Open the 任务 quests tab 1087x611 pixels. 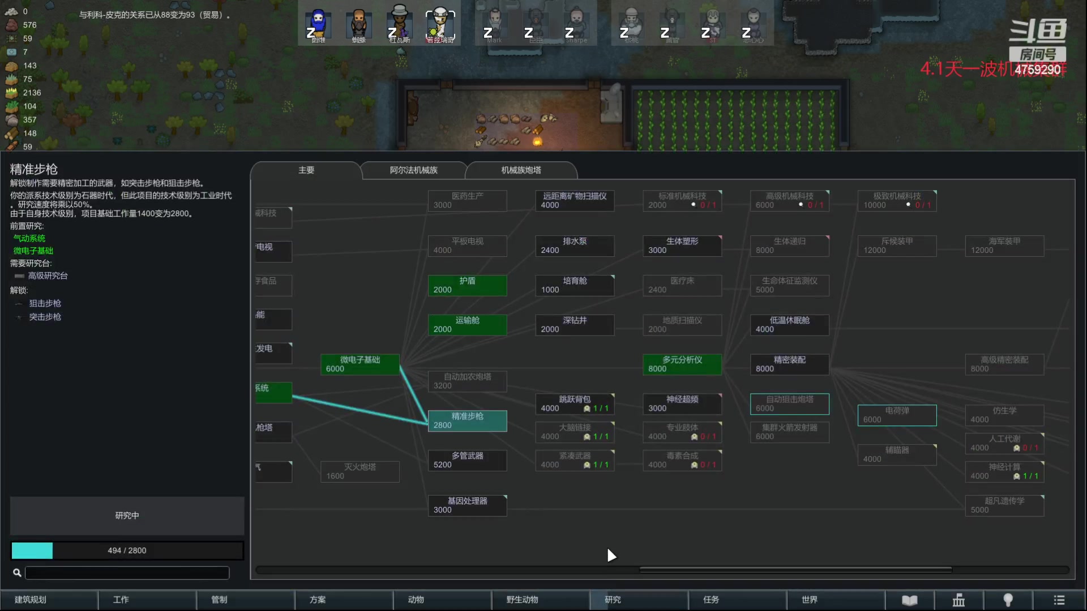coord(737,600)
